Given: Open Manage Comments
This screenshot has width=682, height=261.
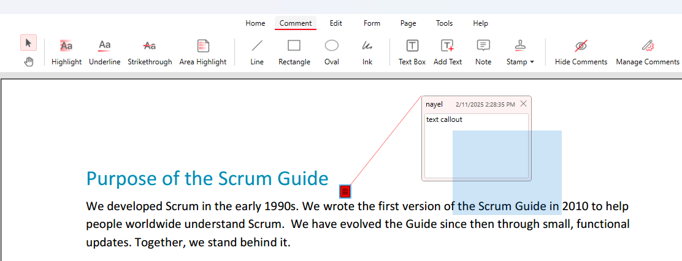Looking at the screenshot, I should click(648, 53).
